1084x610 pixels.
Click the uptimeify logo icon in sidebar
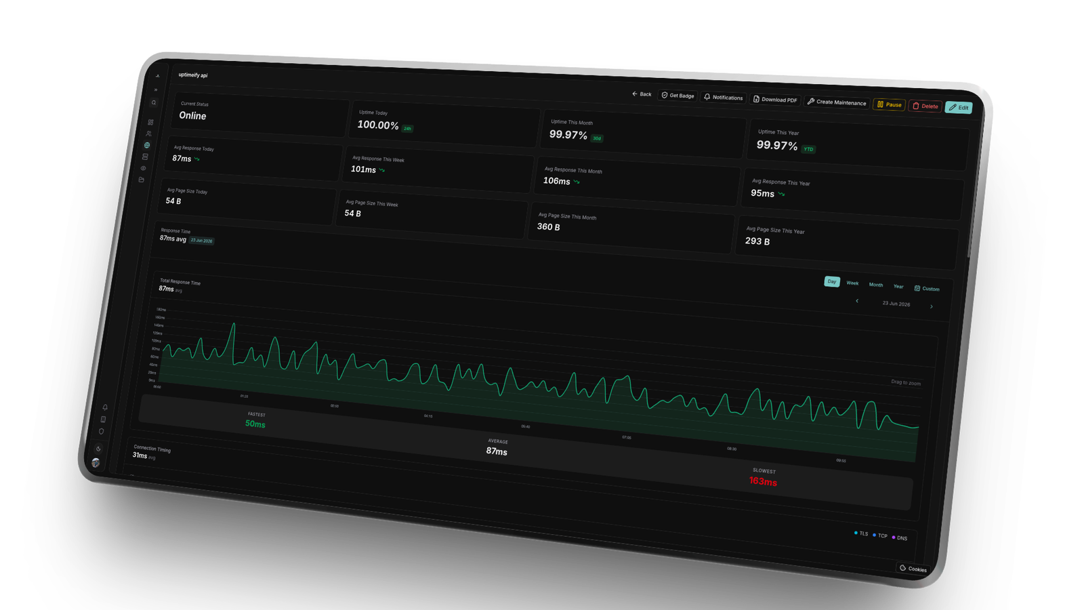(x=158, y=76)
